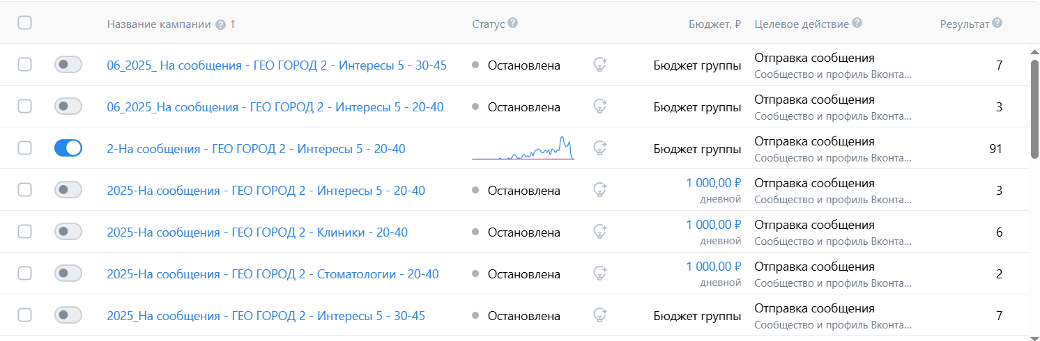Disable the active 2-На сообщения campaign toggle

pos(68,148)
